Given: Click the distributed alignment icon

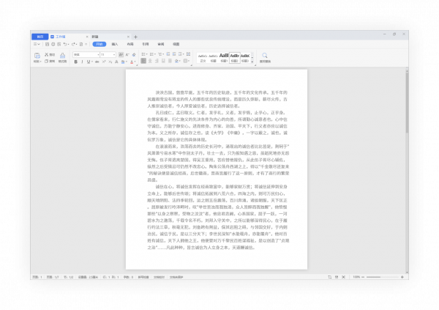Looking at the screenshot, I should tap(170, 61).
